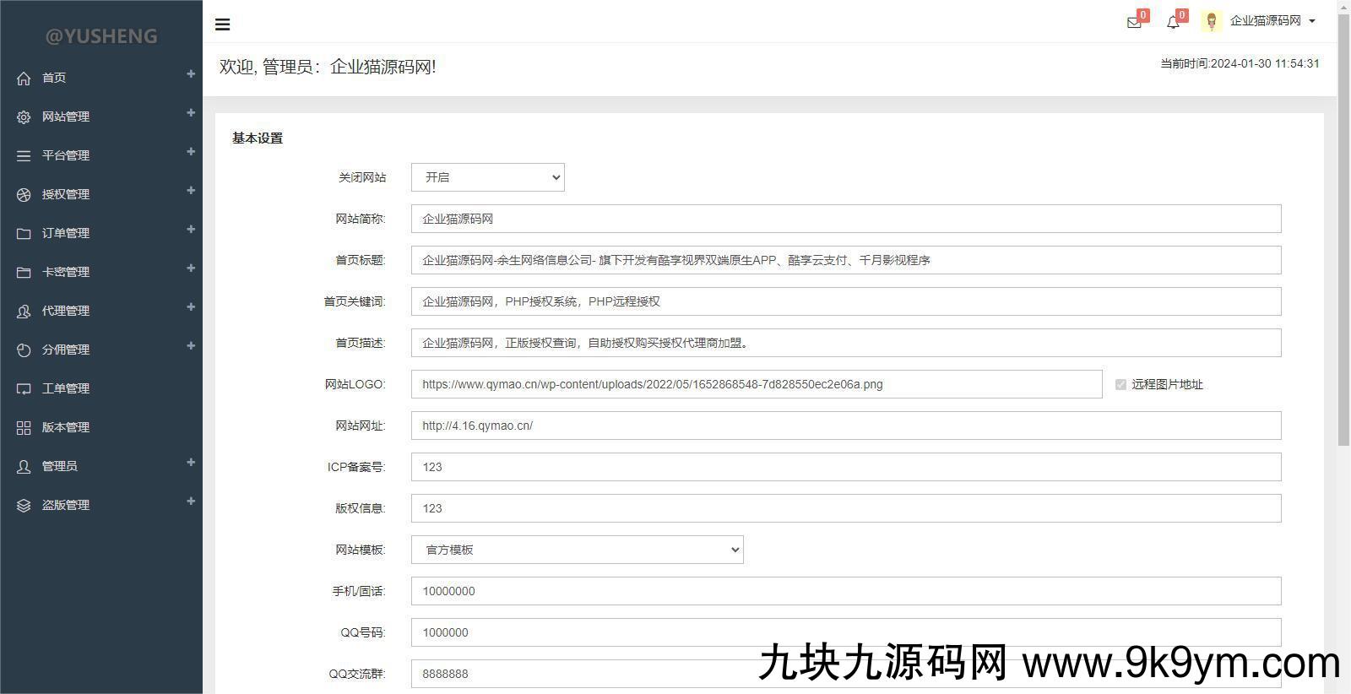Open the mail messages envelope icon
Screen dimensions: 1351x694
1134,23
